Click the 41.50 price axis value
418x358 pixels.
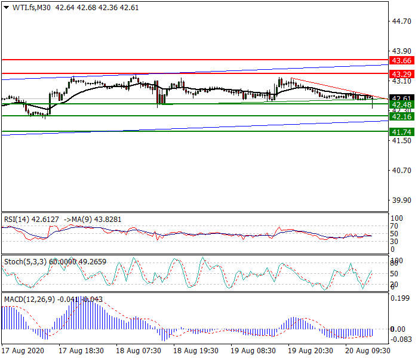(401, 140)
